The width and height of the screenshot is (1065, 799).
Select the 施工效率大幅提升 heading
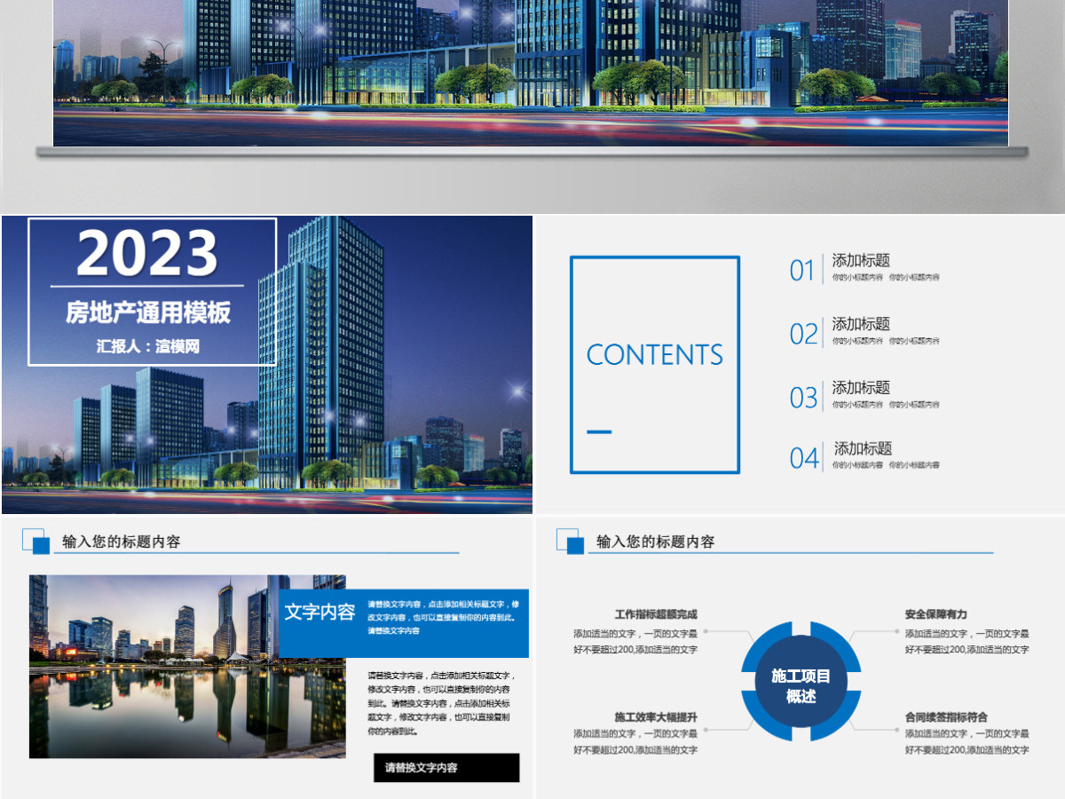click(x=656, y=717)
